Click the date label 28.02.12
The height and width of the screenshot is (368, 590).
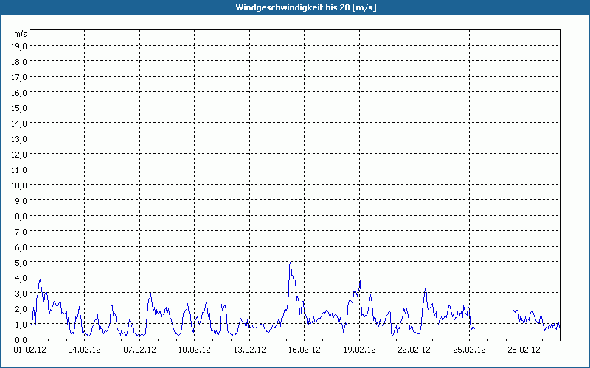coord(524,350)
